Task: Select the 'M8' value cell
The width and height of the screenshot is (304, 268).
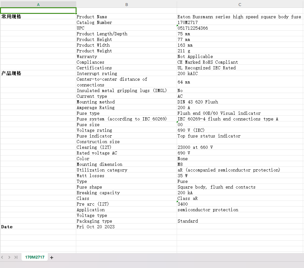Action: point(240,164)
